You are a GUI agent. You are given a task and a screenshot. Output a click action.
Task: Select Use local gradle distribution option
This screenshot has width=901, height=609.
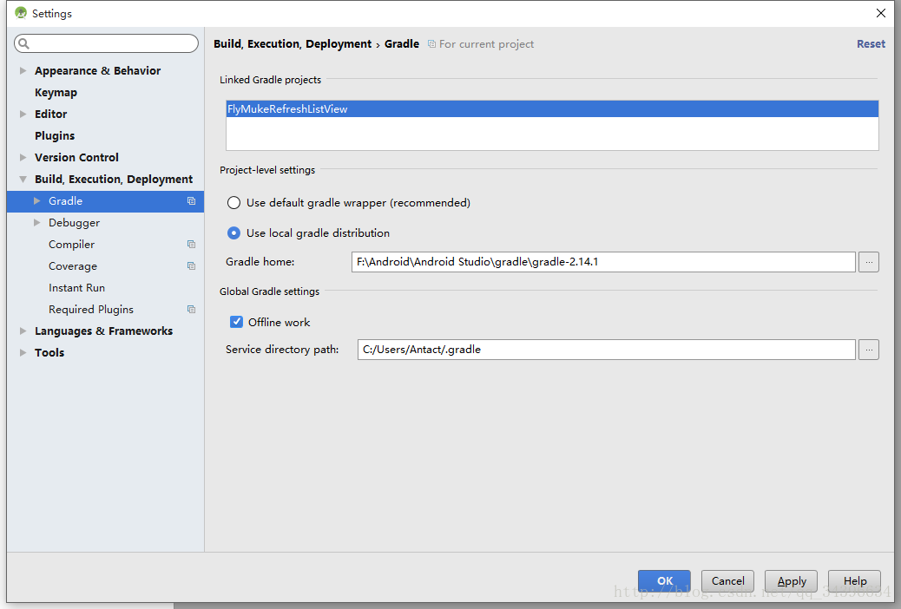coord(233,232)
